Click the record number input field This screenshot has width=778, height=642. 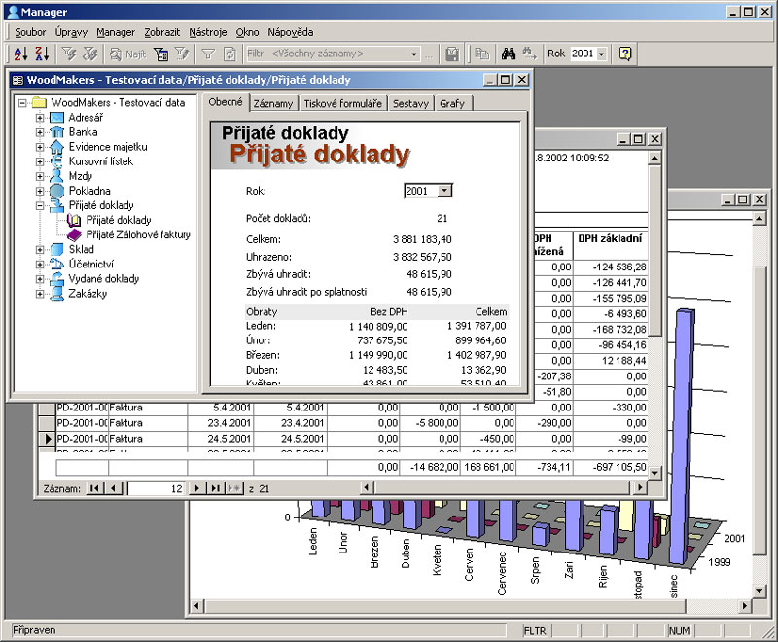coord(156,488)
